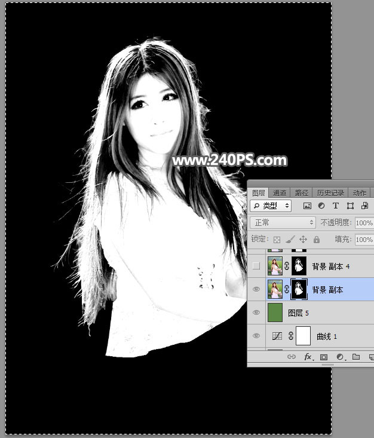
Task: Select white mask thumbnail of 曲线 1
Action: point(303,336)
